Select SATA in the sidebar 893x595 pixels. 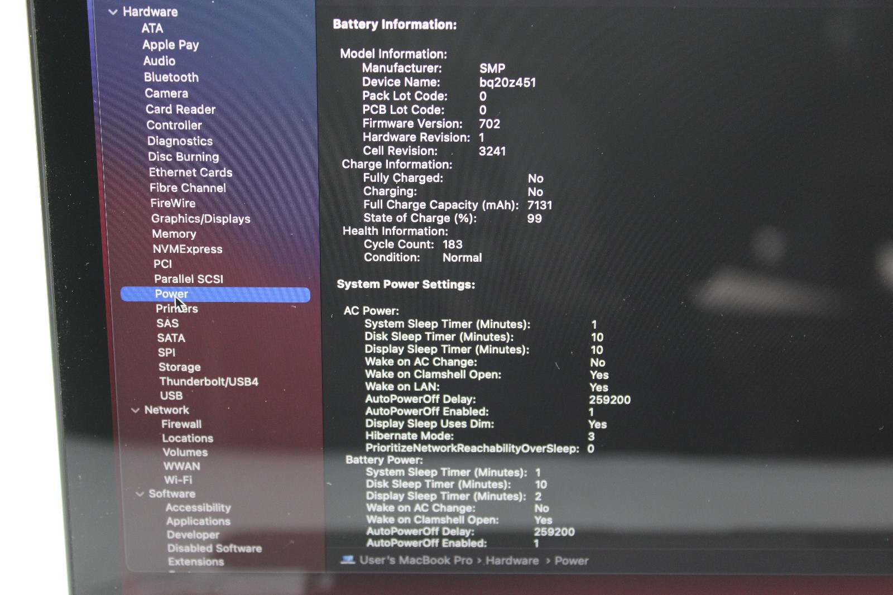tap(171, 338)
